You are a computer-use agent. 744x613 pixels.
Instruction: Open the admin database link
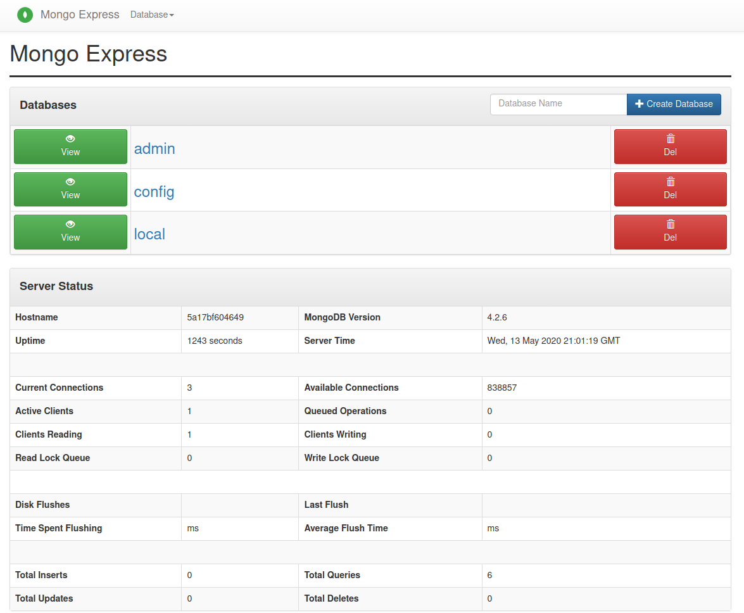tap(154, 149)
